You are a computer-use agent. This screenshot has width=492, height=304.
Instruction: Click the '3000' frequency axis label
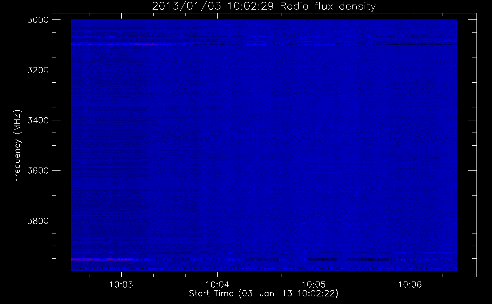pos(38,20)
